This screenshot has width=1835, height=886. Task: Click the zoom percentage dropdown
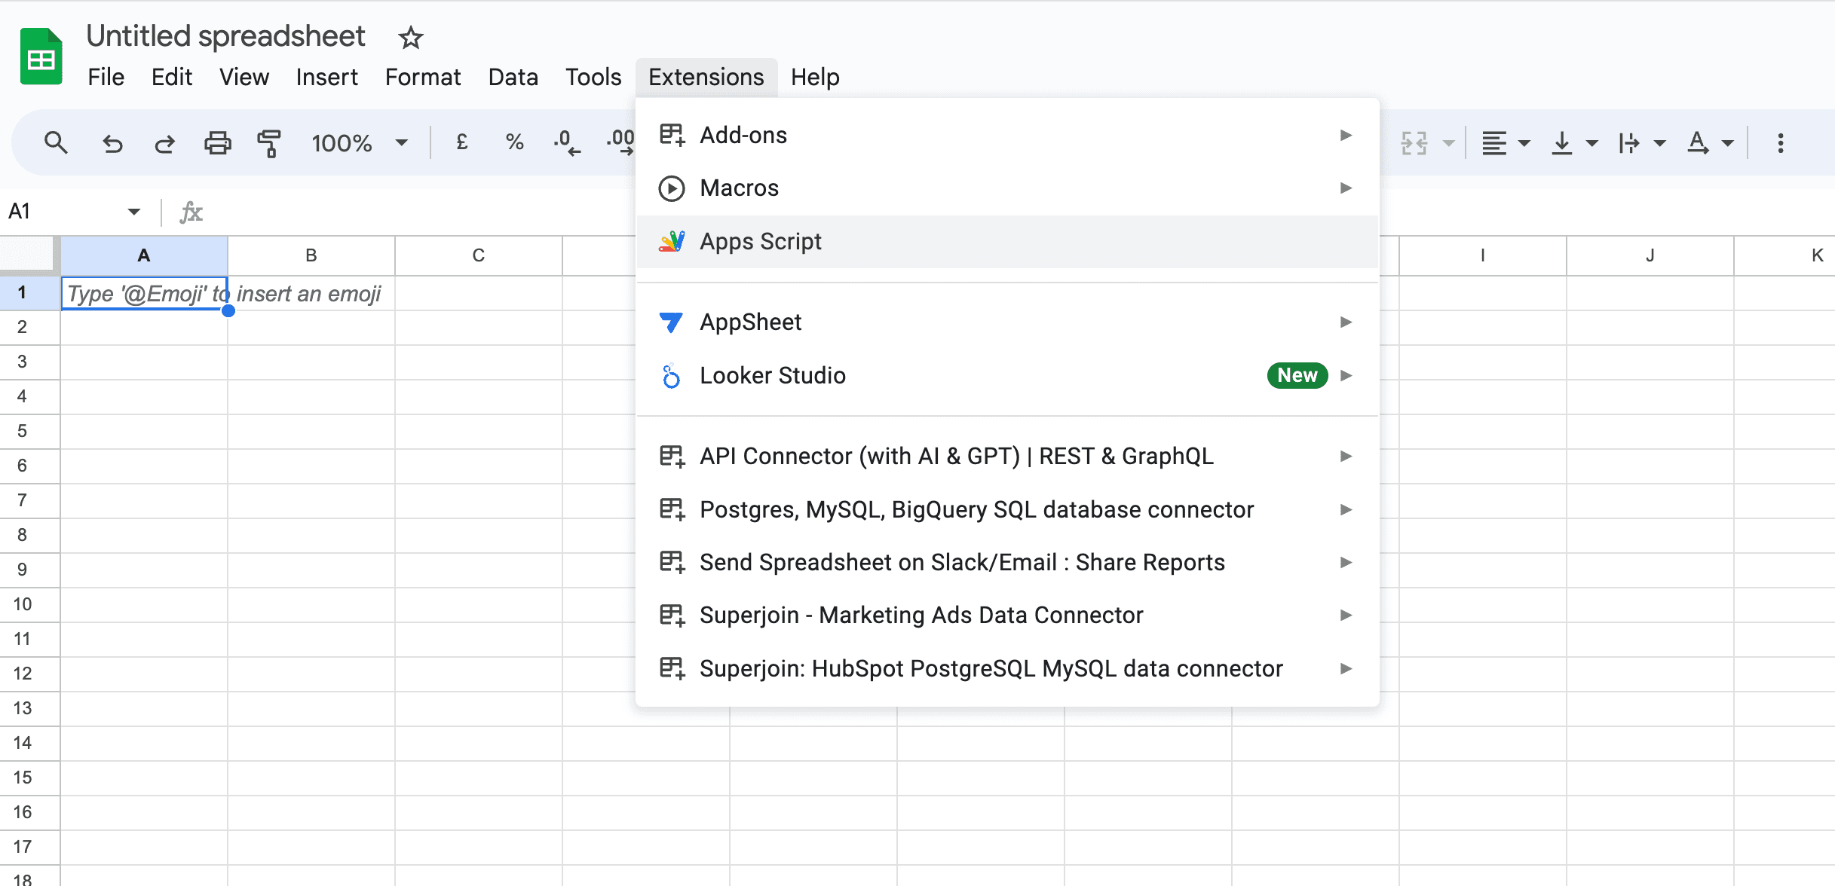click(357, 142)
